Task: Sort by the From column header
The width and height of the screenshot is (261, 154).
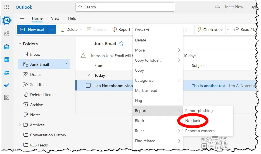Action: 99,66
